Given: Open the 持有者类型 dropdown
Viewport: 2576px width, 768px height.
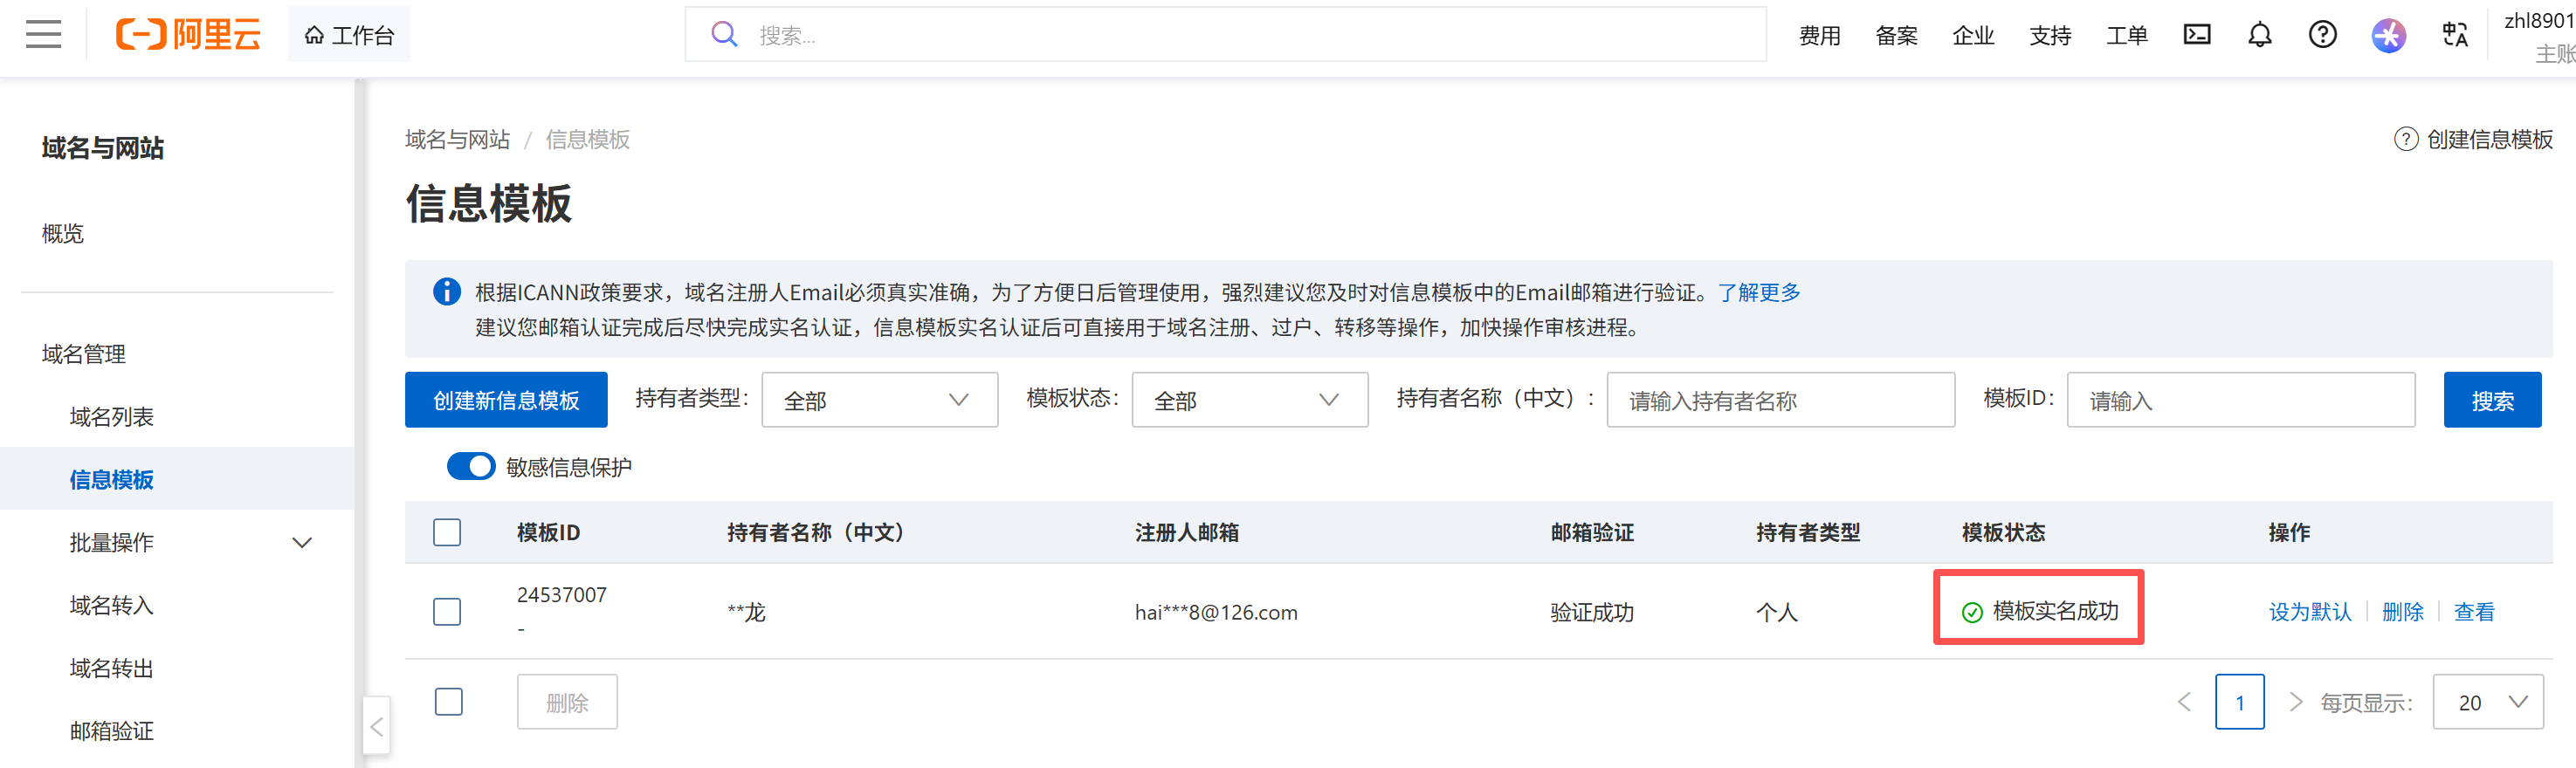Looking at the screenshot, I should tap(879, 400).
